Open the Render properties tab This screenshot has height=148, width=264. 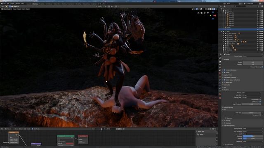[220, 62]
